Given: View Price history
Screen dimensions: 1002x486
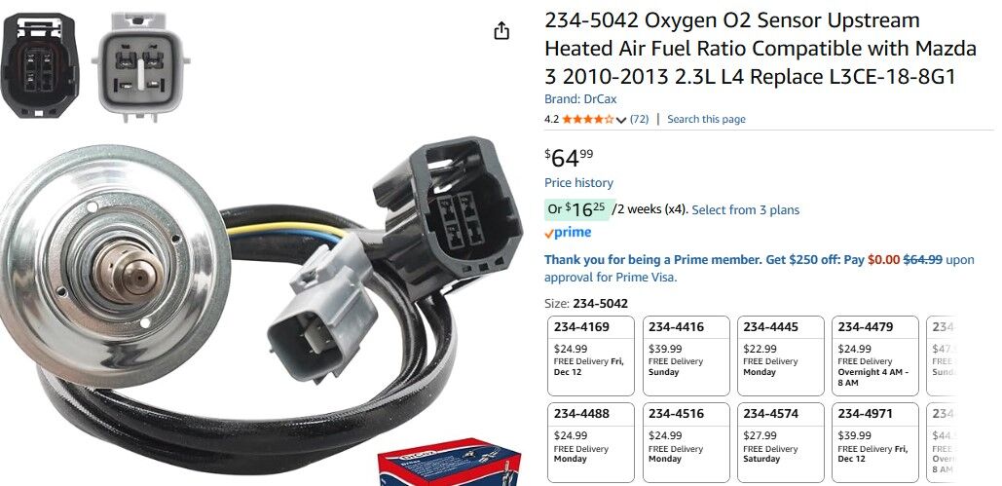Looking at the screenshot, I should (578, 183).
